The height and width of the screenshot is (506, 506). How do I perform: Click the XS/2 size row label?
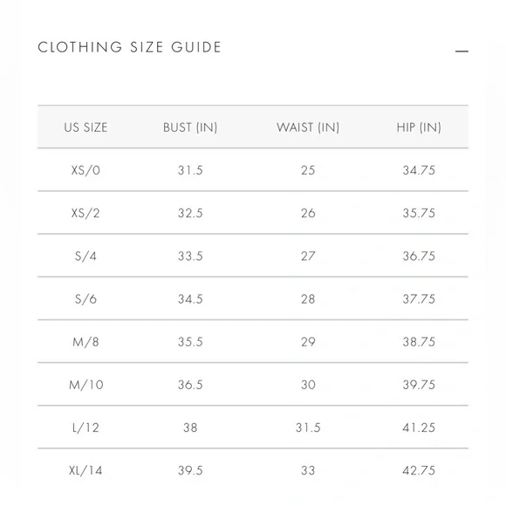[85, 213]
